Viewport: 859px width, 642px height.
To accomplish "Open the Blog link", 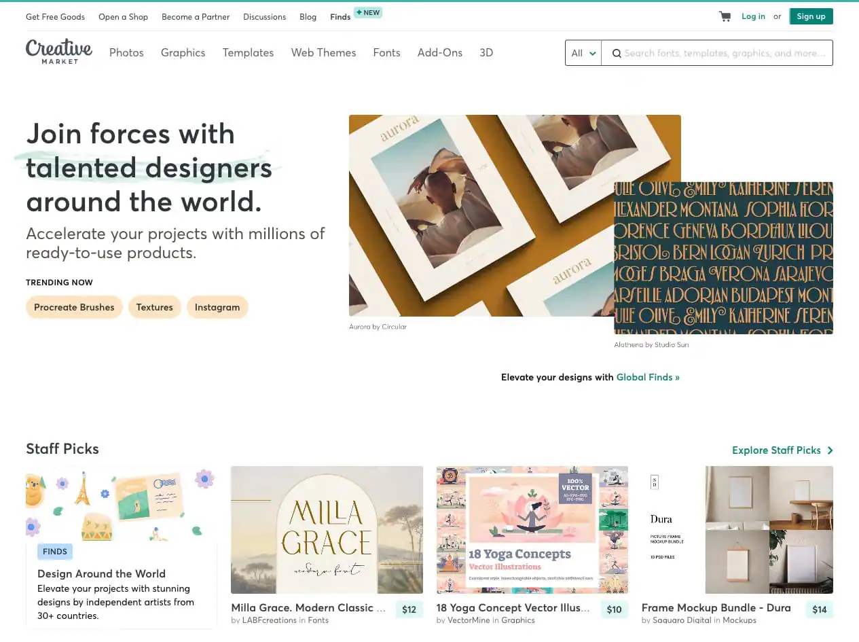I will coord(308,16).
